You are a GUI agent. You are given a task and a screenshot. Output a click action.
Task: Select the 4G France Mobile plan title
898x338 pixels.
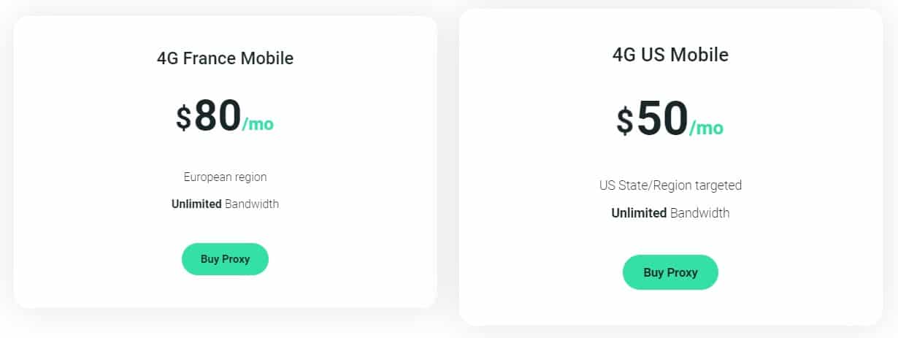point(225,58)
